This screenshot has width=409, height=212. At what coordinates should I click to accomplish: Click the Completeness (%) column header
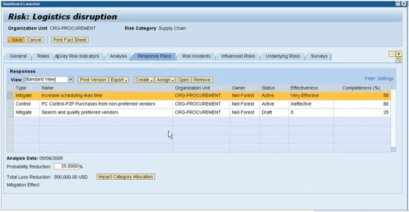(361, 88)
